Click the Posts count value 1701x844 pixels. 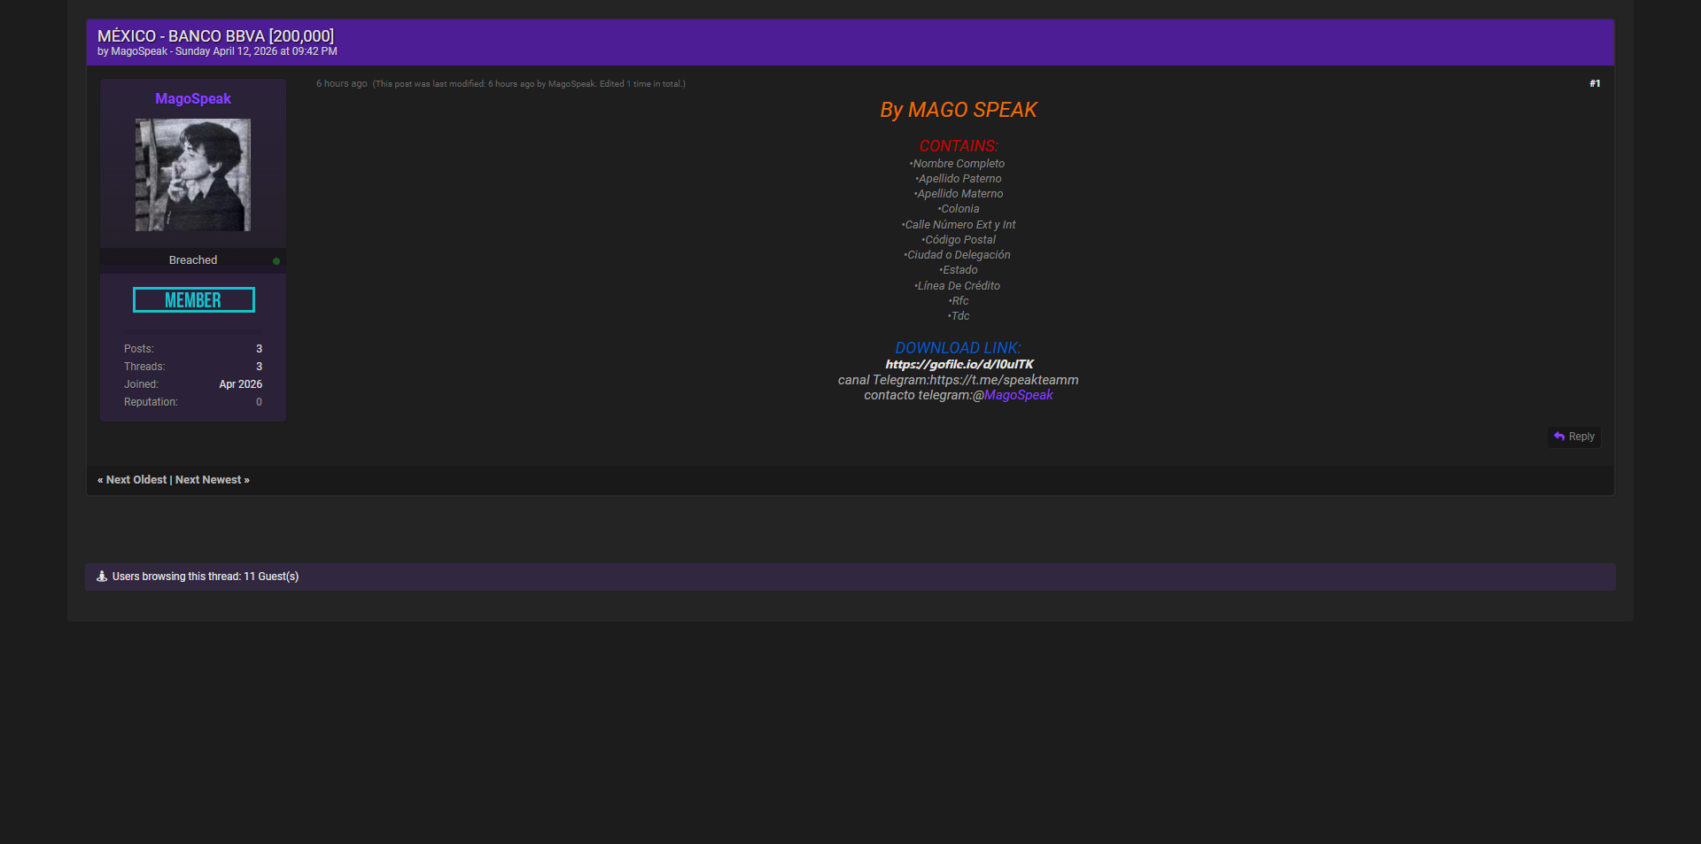259,349
